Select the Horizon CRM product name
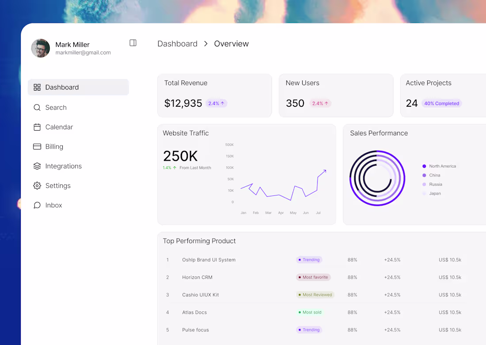The width and height of the screenshot is (486, 345). coord(197,277)
